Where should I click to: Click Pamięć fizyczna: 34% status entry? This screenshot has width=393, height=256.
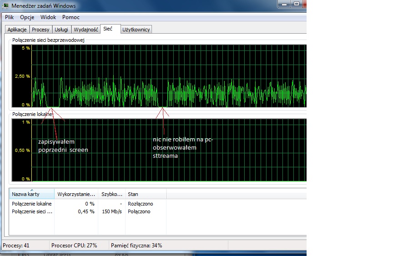tap(136, 246)
